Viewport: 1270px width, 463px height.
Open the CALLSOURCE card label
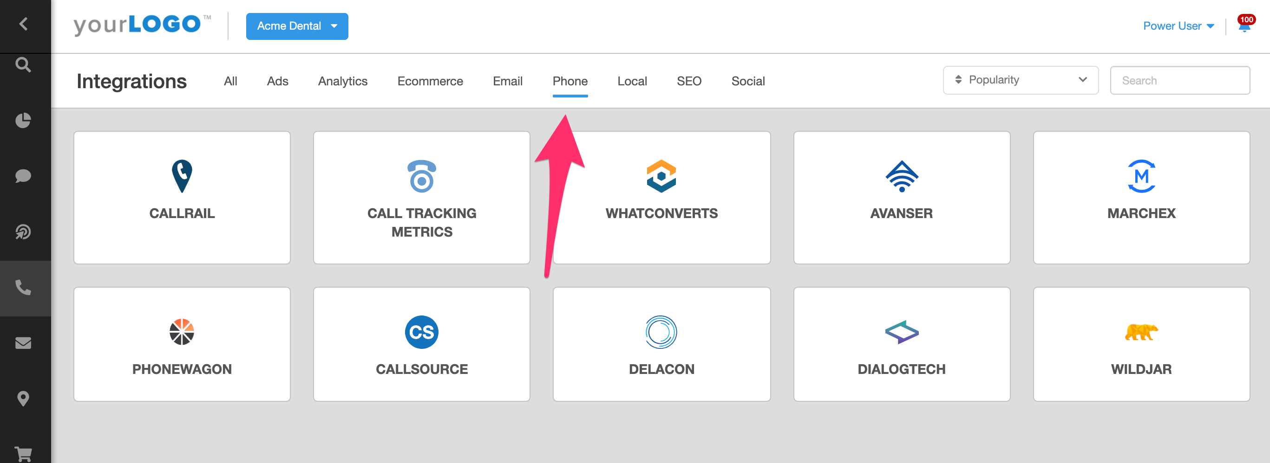coord(421,369)
